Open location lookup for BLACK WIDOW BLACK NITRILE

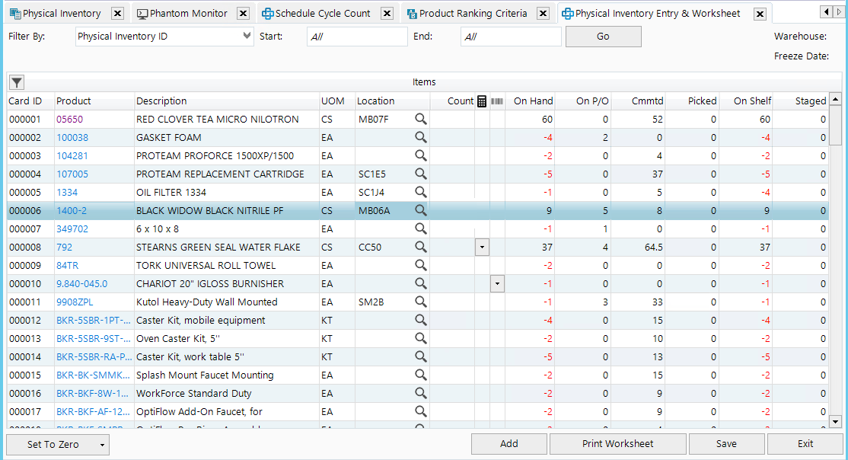tap(420, 210)
